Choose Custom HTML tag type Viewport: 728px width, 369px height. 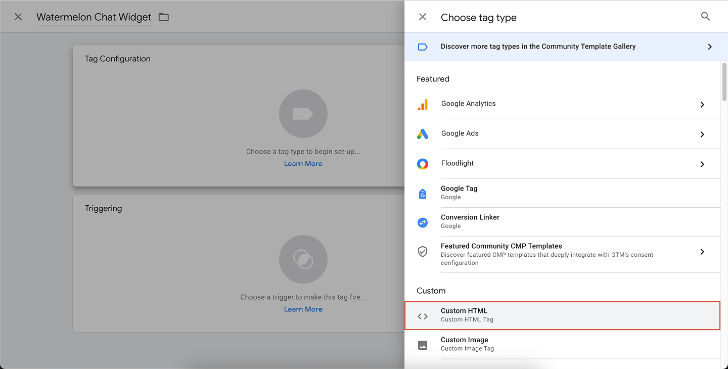pyautogui.click(x=562, y=315)
